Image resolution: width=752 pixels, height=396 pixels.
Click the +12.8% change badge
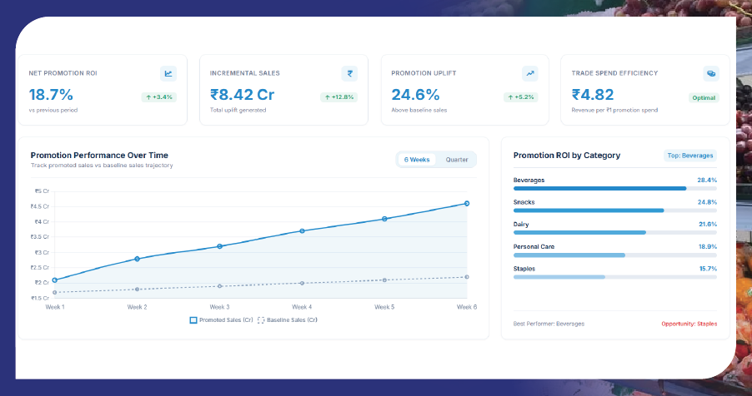point(339,97)
